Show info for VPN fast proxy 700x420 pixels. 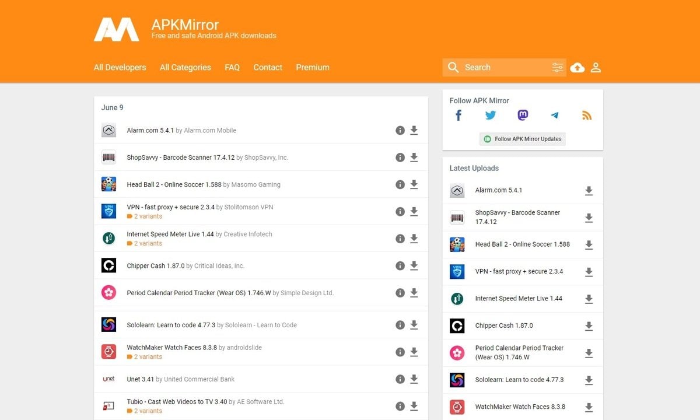point(400,212)
